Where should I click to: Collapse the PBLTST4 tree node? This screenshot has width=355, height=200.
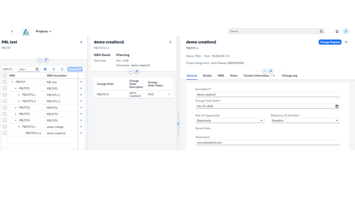coord(16,120)
